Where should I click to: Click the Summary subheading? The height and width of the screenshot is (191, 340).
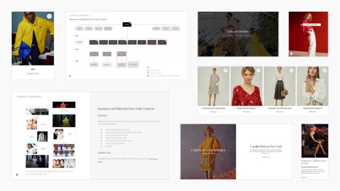pyautogui.click(x=102, y=116)
